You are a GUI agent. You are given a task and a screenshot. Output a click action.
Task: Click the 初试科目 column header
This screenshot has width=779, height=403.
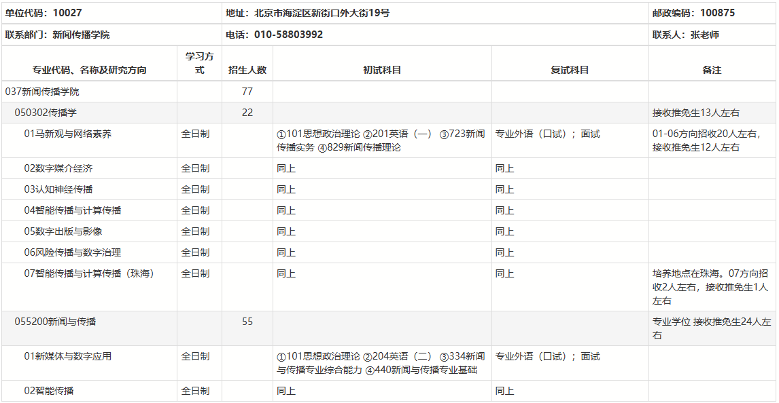tap(382, 70)
